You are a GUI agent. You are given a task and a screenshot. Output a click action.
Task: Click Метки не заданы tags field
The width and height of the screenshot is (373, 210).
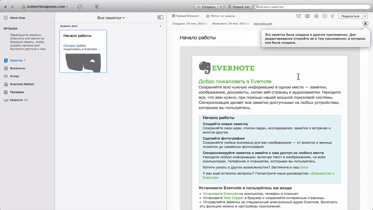(x=221, y=16)
